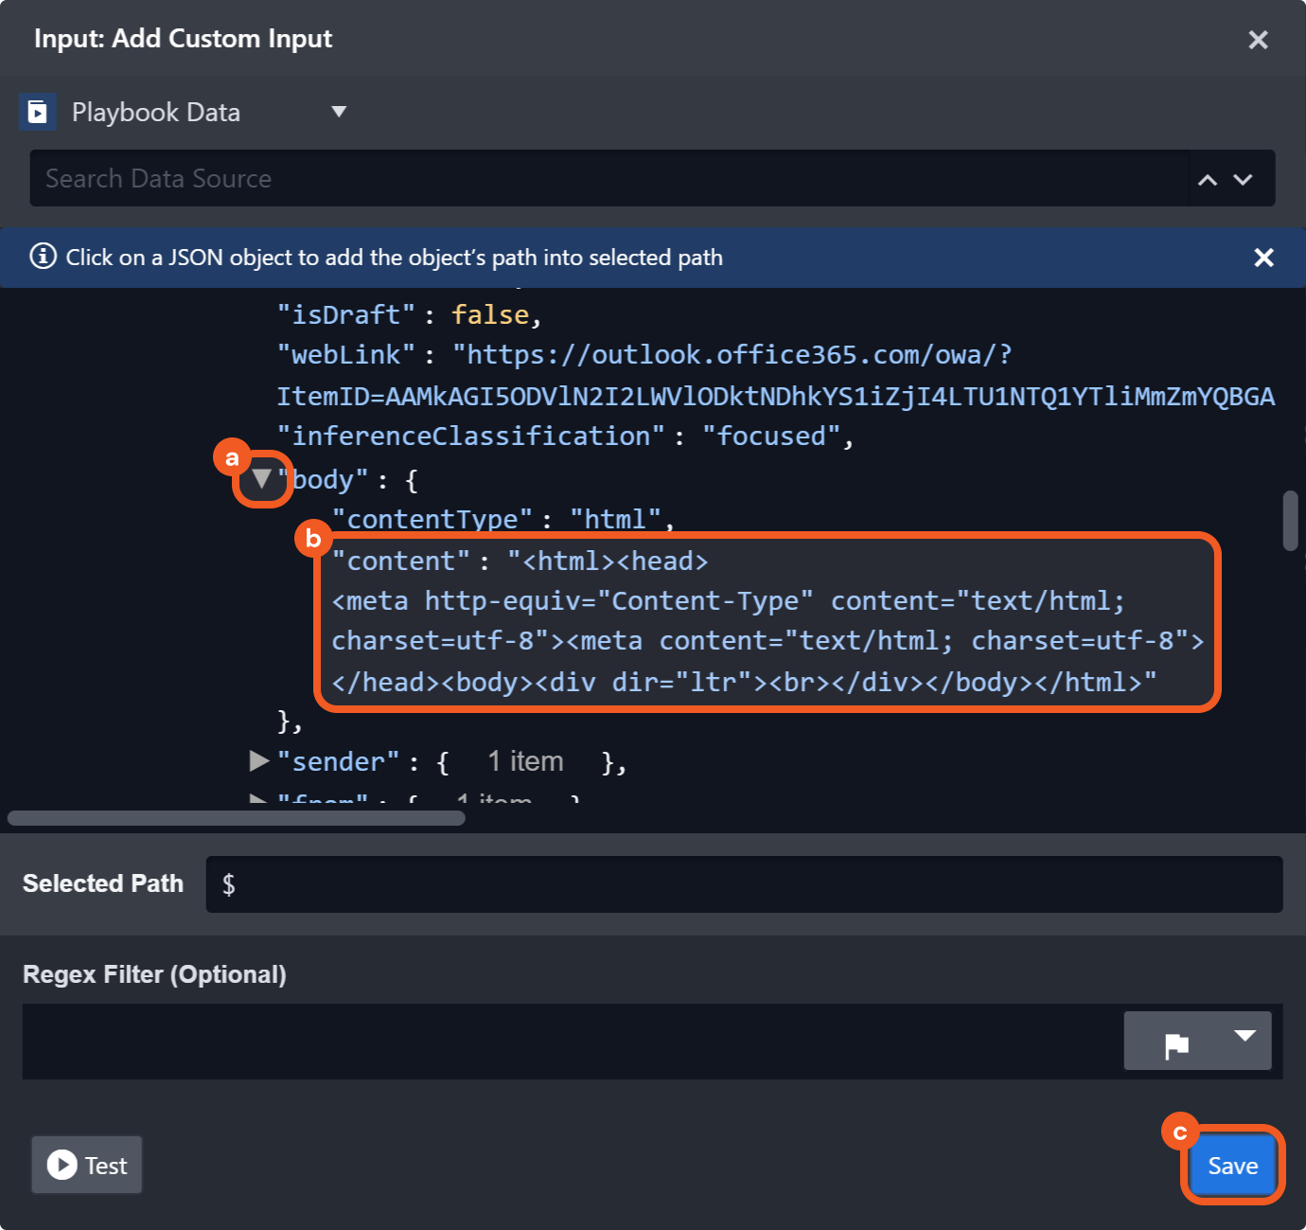Select the "isDraft" JSON key
1306x1230 pixels.
(x=345, y=314)
